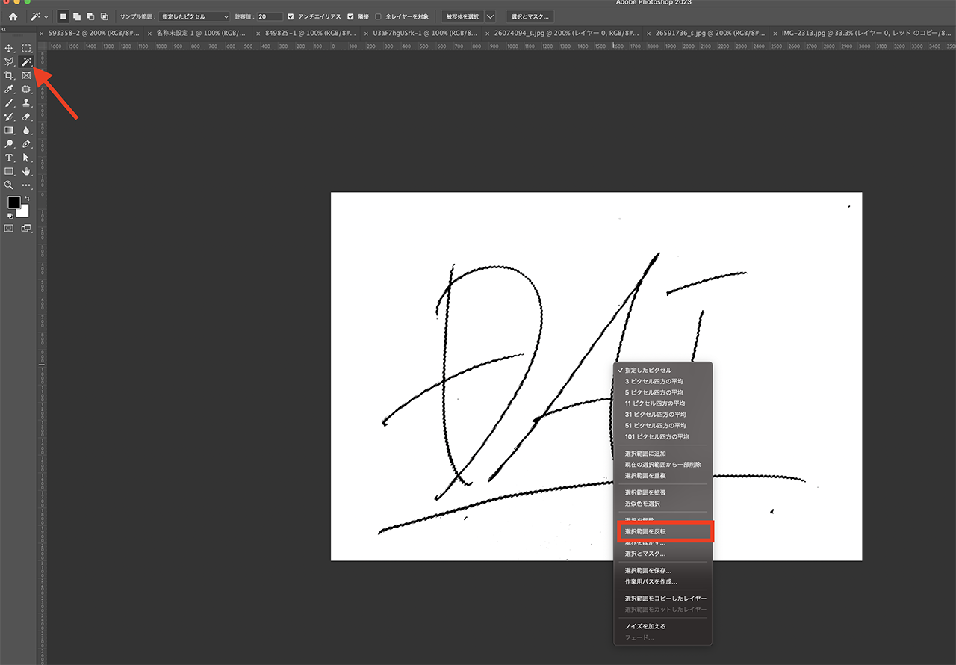The image size is (956, 665).
Task: Close the 名称未設定 1 document tab
Action: coord(150,34)
